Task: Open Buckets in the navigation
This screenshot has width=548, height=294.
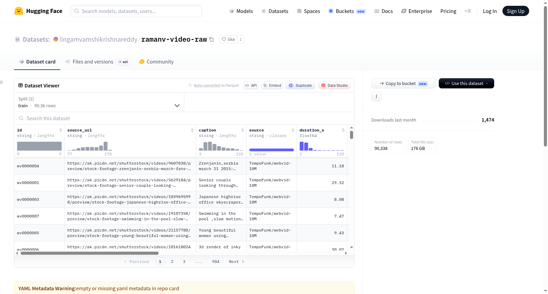Action: [347, 11]
